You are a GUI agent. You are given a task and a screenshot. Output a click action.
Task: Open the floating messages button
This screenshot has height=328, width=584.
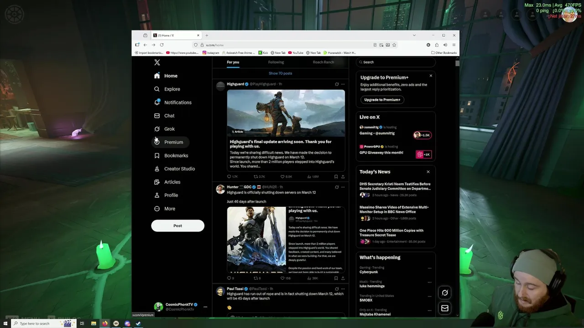point(445,308)
